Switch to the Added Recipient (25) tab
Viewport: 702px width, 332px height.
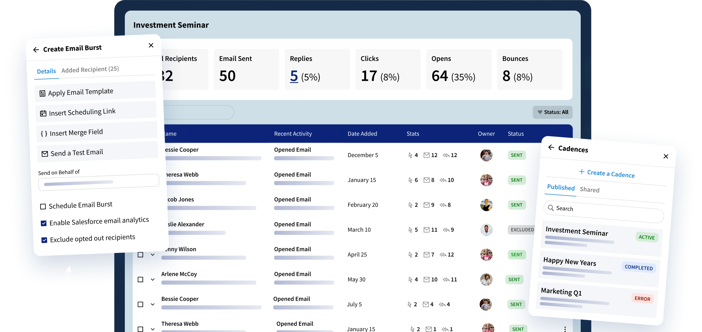[x=90, y=70]
